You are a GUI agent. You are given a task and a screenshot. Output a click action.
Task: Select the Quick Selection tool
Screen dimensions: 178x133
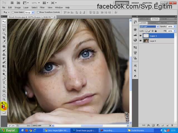4,34
